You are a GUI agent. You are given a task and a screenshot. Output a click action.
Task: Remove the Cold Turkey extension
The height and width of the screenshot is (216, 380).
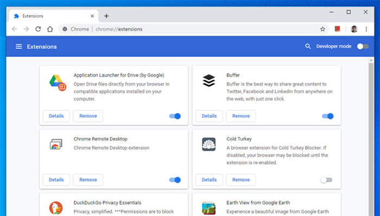241,180
